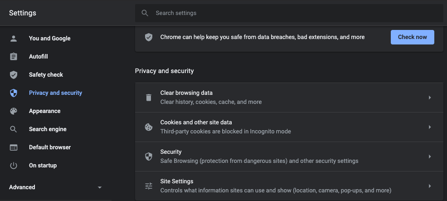
Task: Expand Site Settings with its arrow
Action: pos(429,186)
